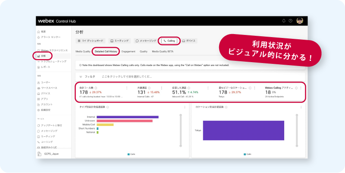Viewport: 345px width, 173px height.
Task: Switch to マイ ダッシュボード tab
Action: pyautogui.click(x=91, y=41)
